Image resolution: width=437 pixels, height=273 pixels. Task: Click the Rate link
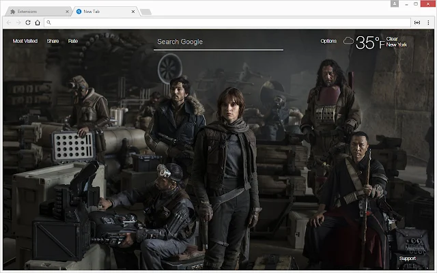[73, 41]
